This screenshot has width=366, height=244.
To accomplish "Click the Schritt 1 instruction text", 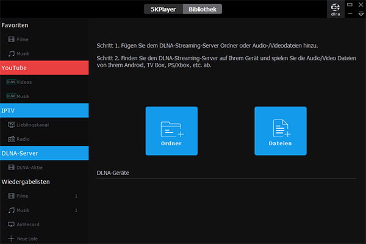I will 207,46.
